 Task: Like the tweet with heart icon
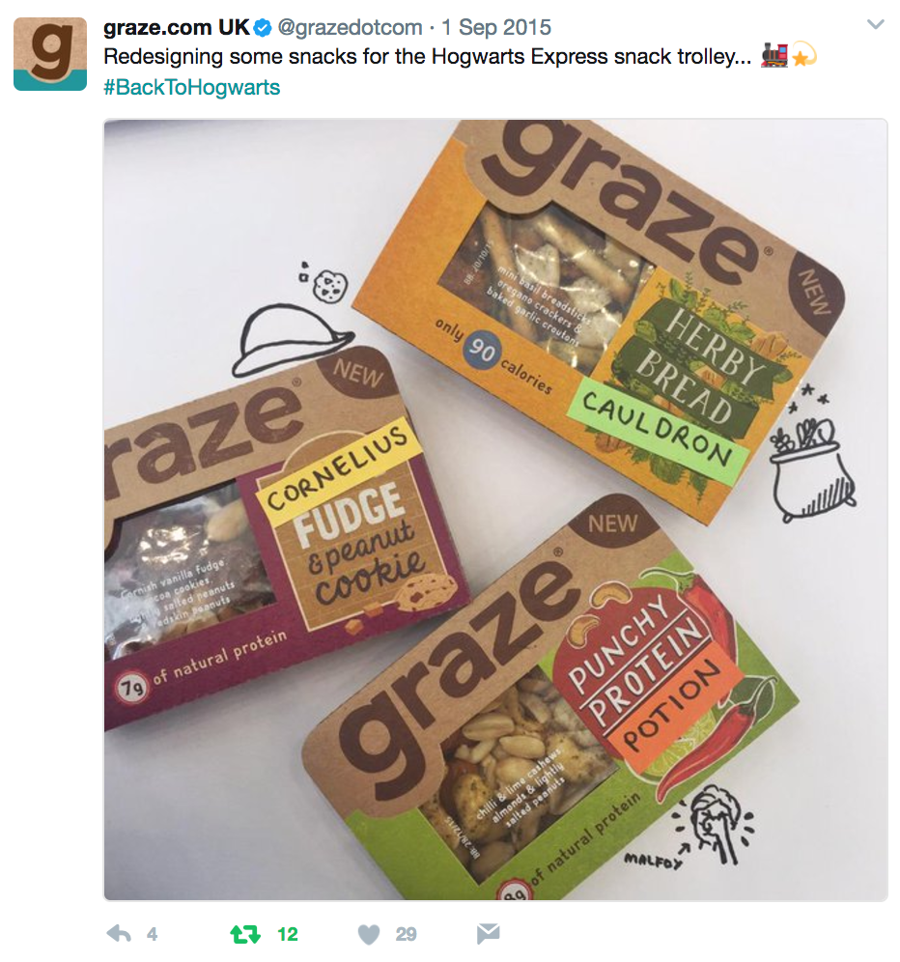pyautogui.click(x=369, y=934)
